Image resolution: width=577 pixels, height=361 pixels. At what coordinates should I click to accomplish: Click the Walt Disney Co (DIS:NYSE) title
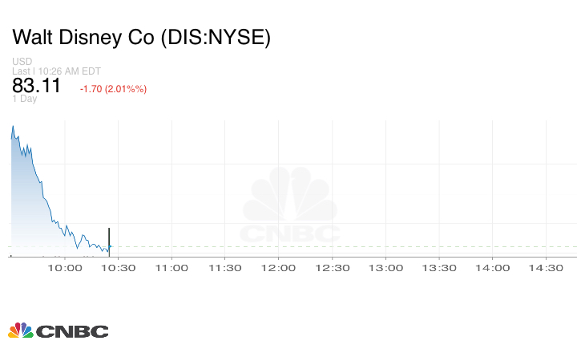pos(141,38)
